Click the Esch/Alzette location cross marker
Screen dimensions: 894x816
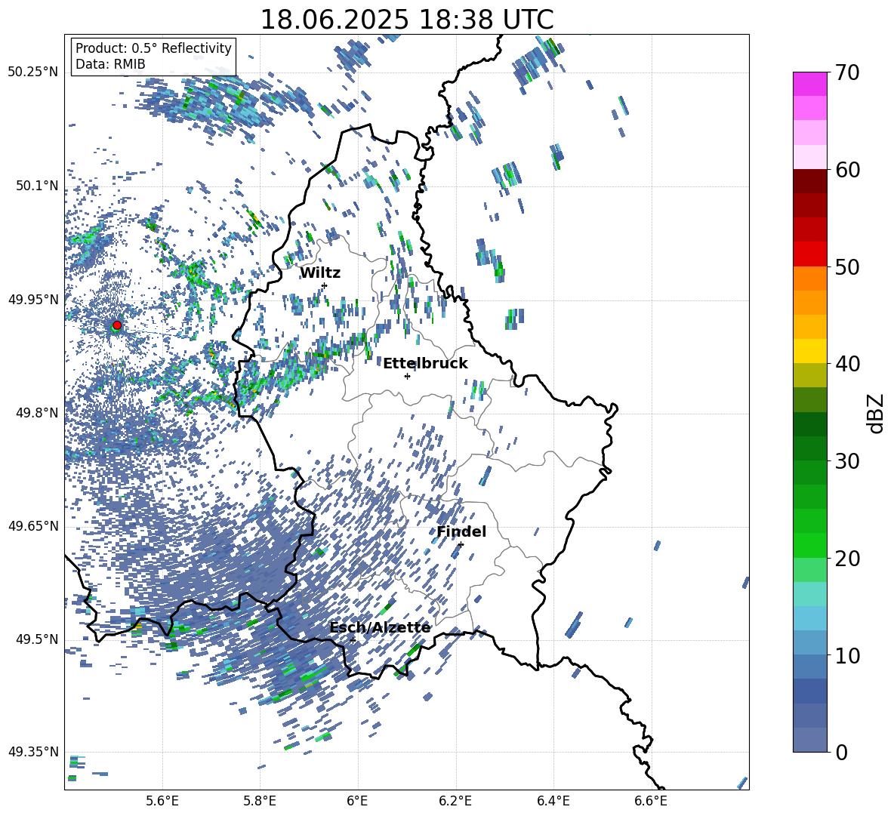(353, 640)
